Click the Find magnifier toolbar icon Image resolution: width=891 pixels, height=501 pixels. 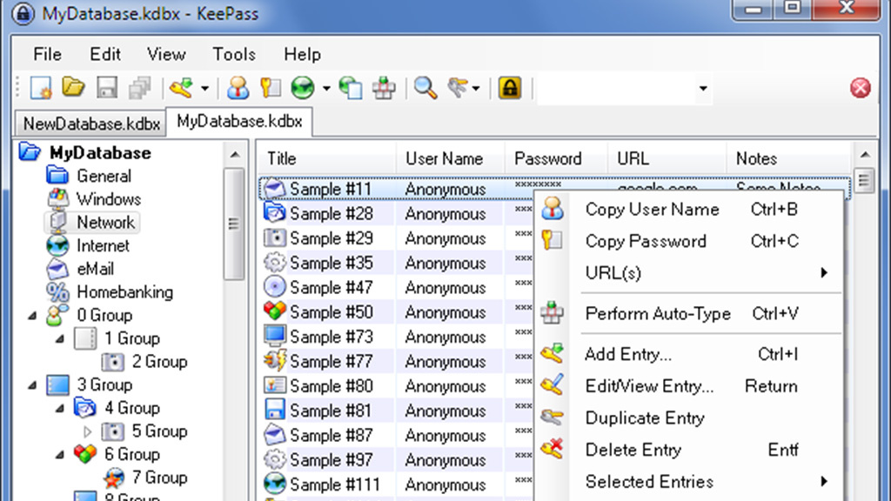[425, 88]
